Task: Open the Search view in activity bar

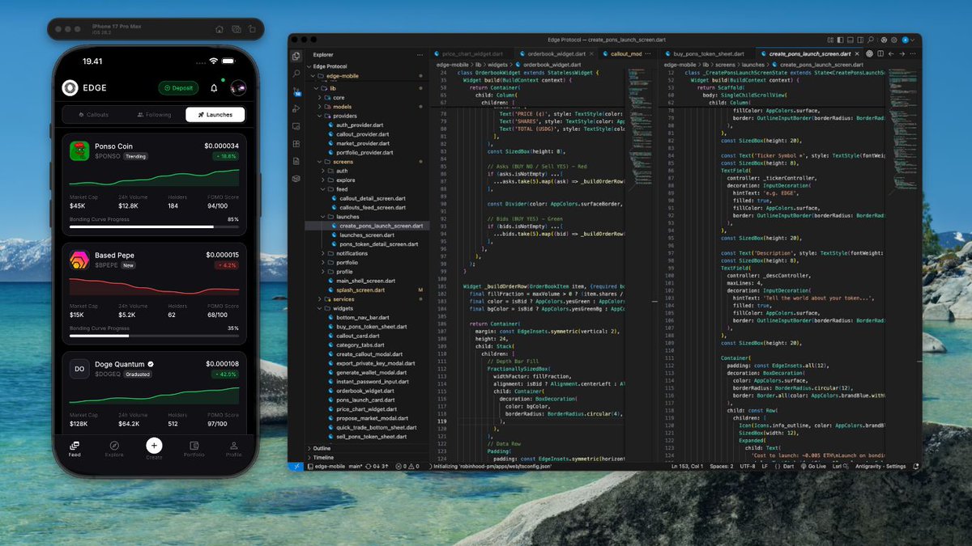Action: pyautogui.click(x=296, y=74)
